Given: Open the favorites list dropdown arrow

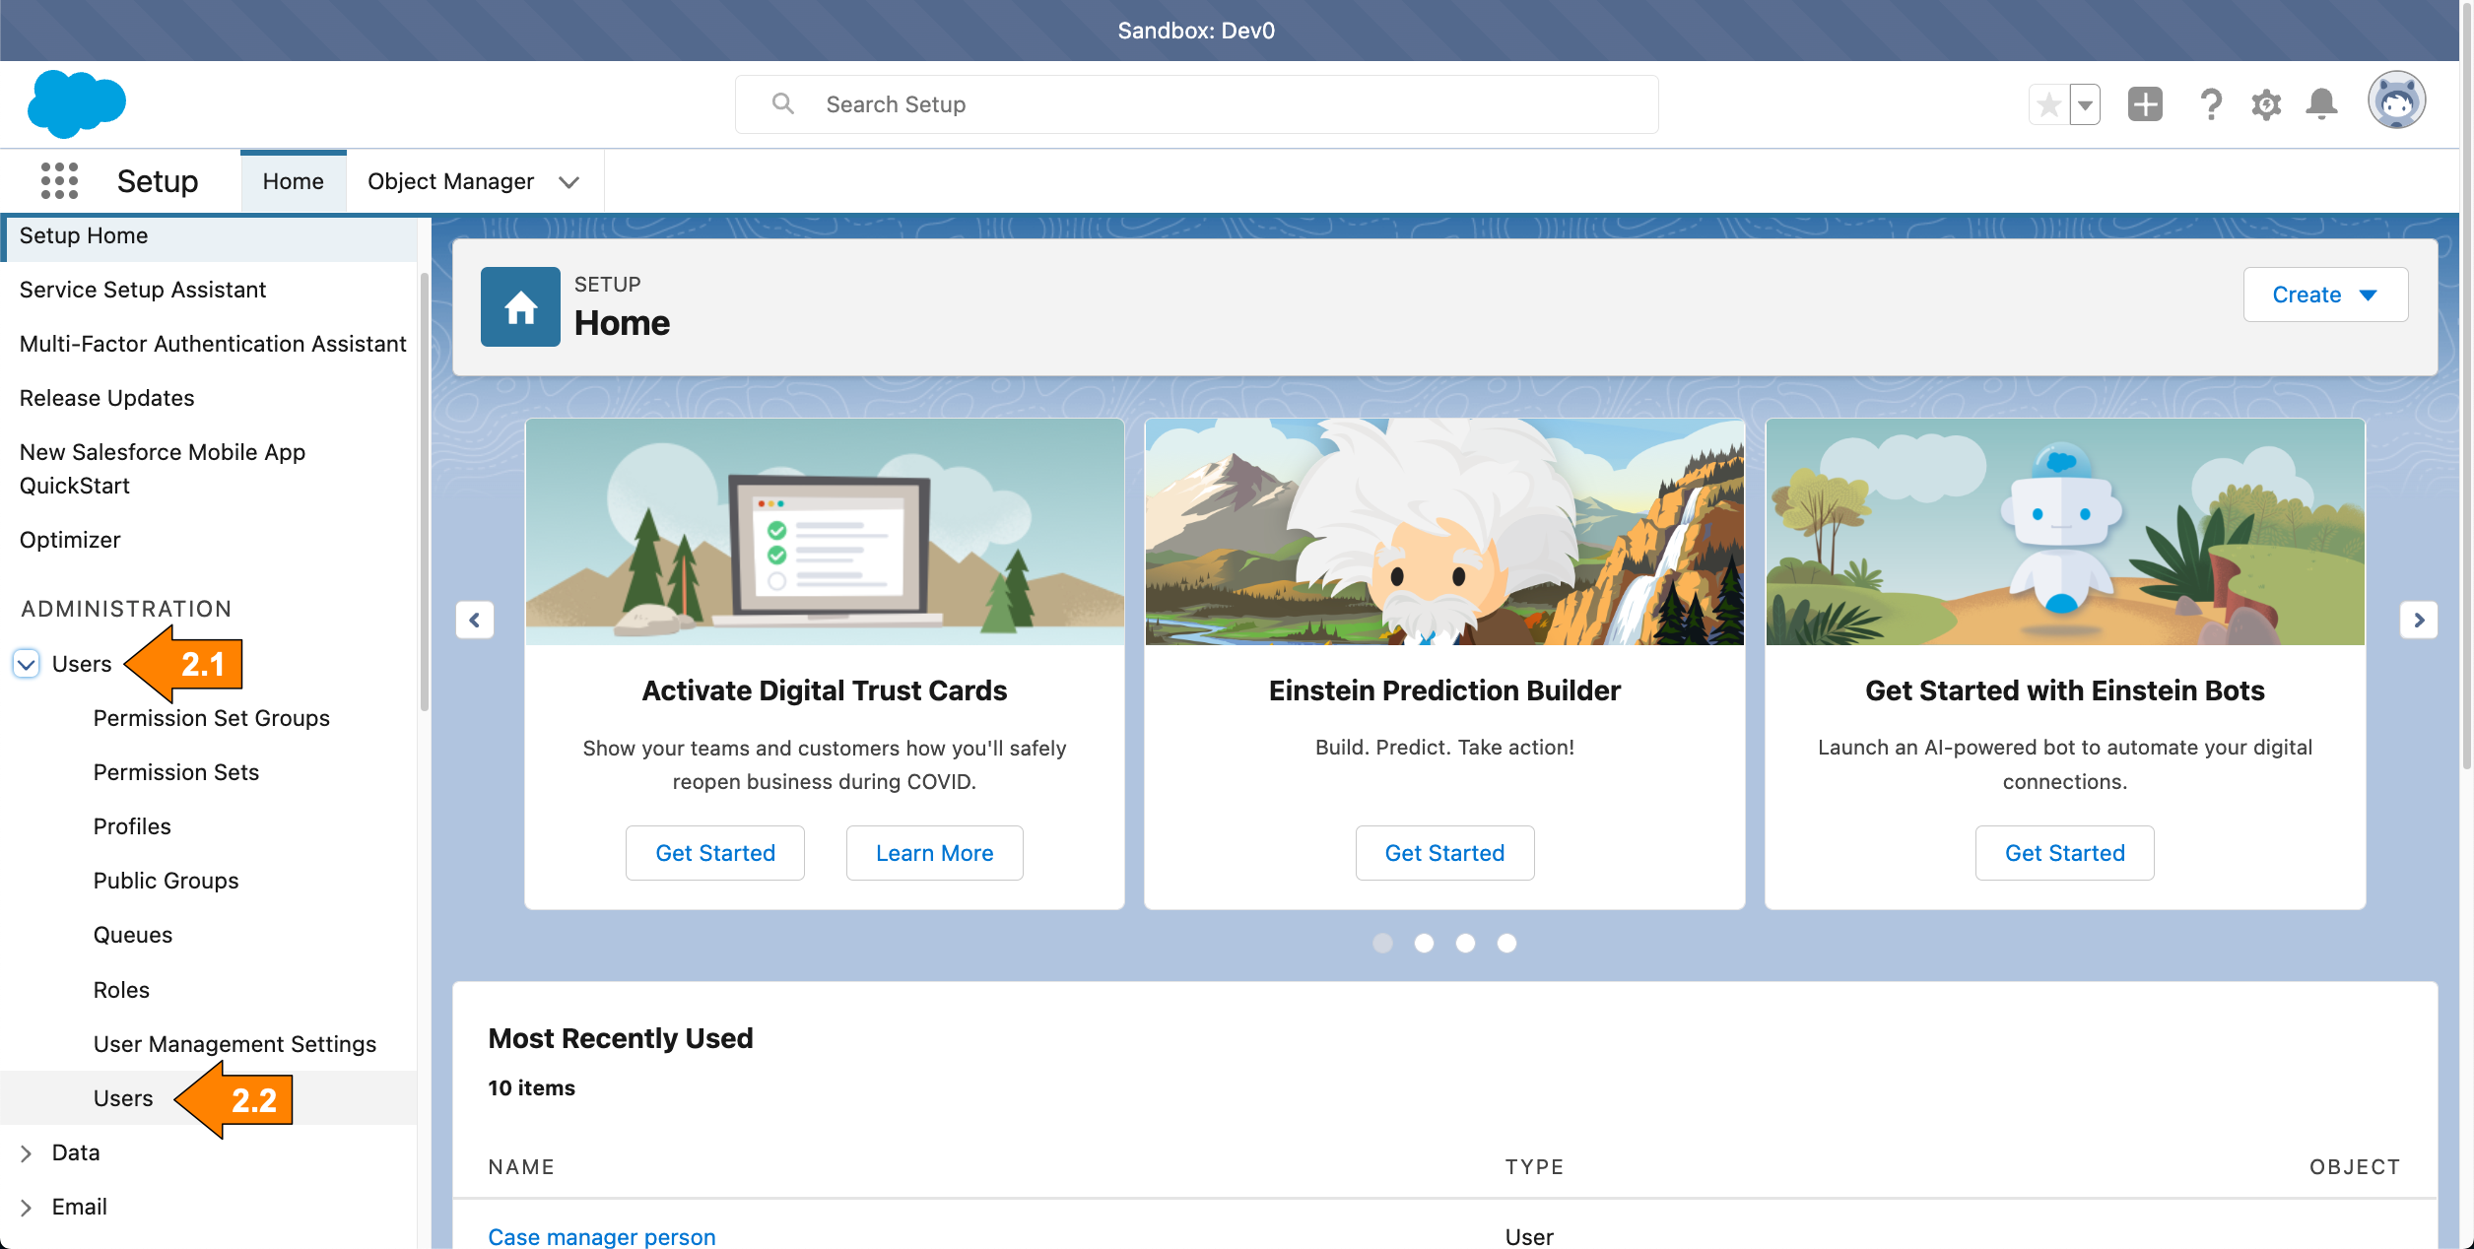Looking at the screenshot, I should pyautogui.click(x=2085, y=104).
